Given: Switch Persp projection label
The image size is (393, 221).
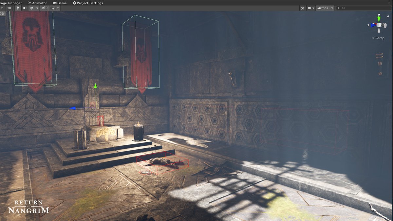Looking at the screenshot, I should pyautogui.click(x=378, y=38).
